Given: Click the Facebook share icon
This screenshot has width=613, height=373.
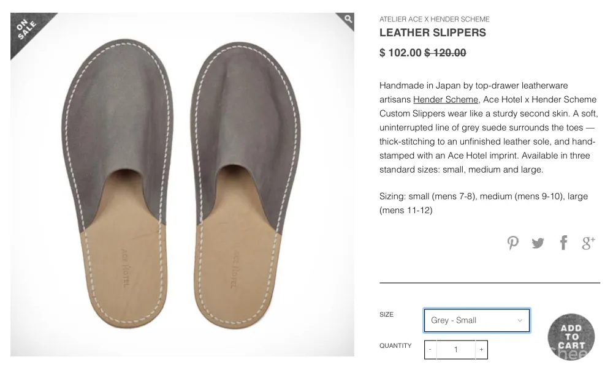Looking at the screenshot, I should (x=563, y=243).
